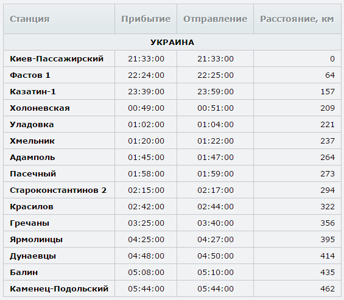This screenshot has width=344, height=300.
Task: Choose the Хмельник station row label
Action: click(x=32, y=141)
